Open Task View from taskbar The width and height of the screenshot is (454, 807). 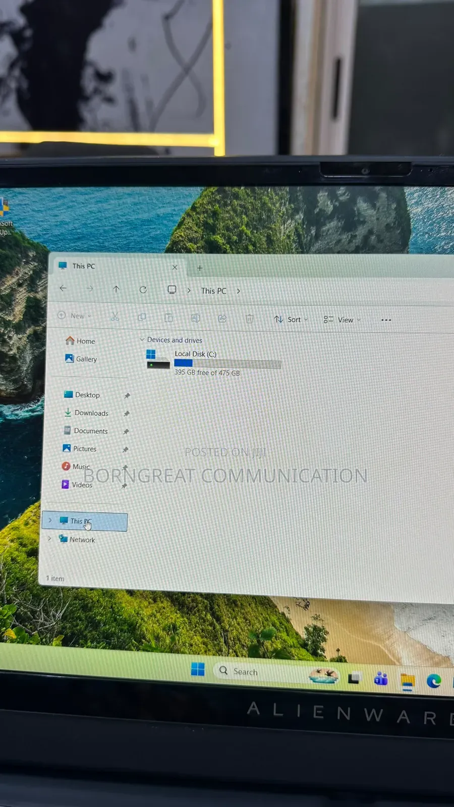tap(354, 677)
